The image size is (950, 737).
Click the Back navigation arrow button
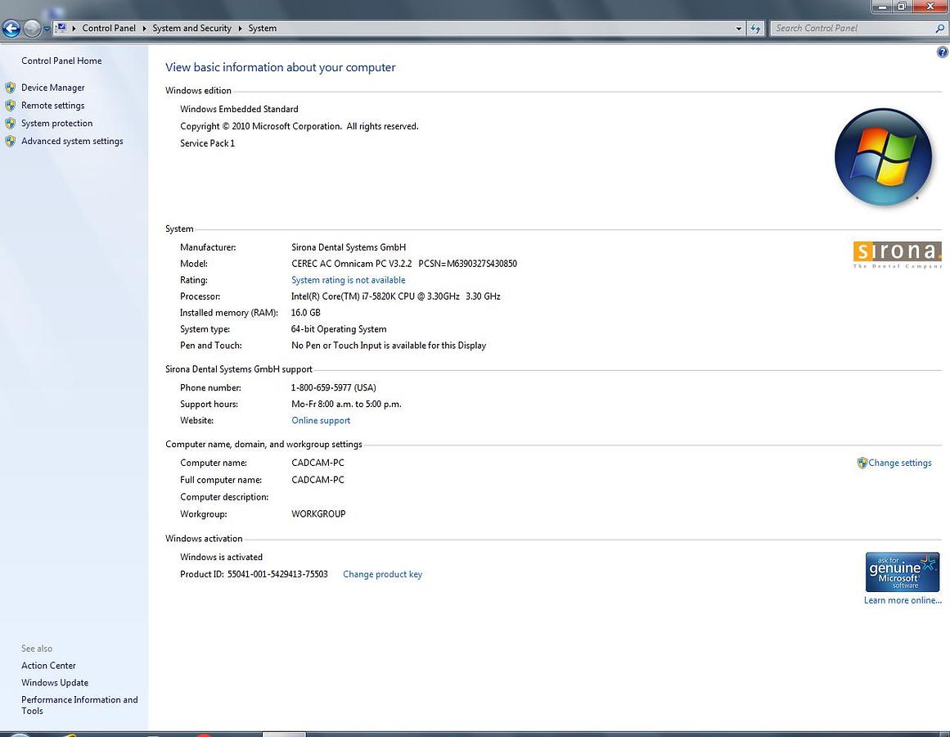tap(11, 29)
